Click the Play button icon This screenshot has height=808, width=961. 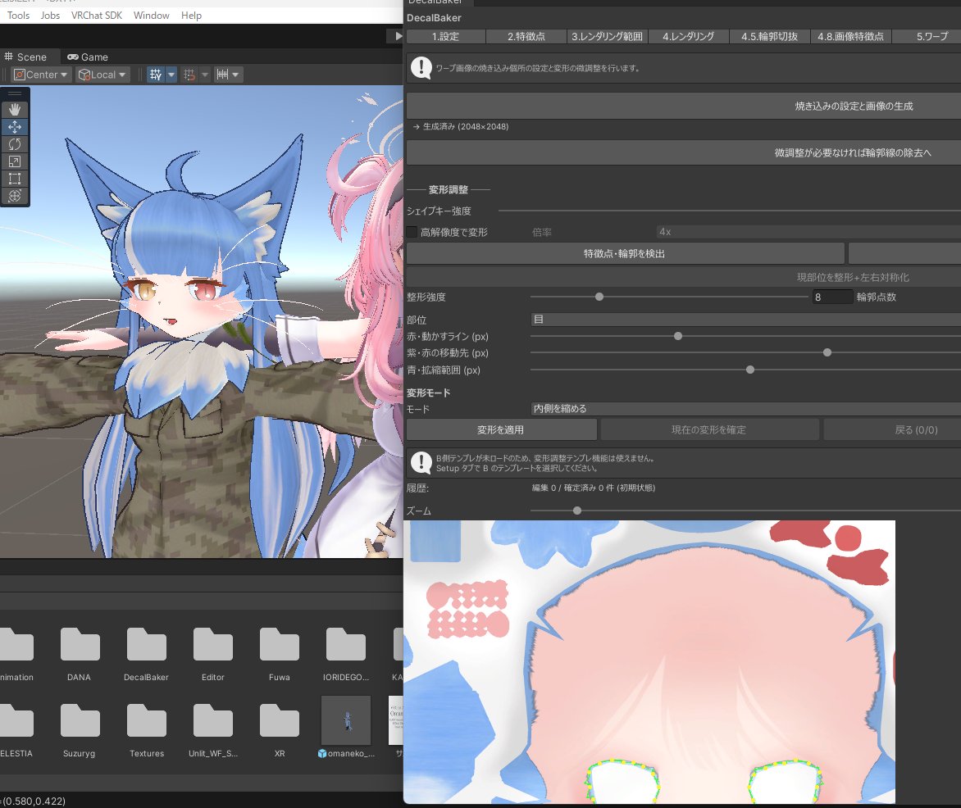[398, 36]
